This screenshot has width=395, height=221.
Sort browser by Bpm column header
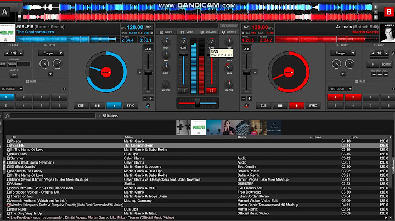[x=354, y=137]
